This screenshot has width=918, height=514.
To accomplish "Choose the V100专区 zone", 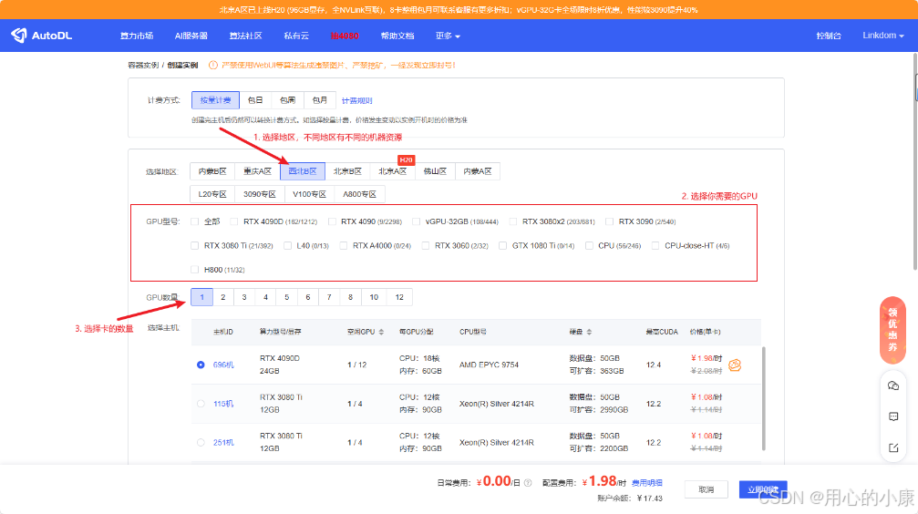I will coord(310,194).
